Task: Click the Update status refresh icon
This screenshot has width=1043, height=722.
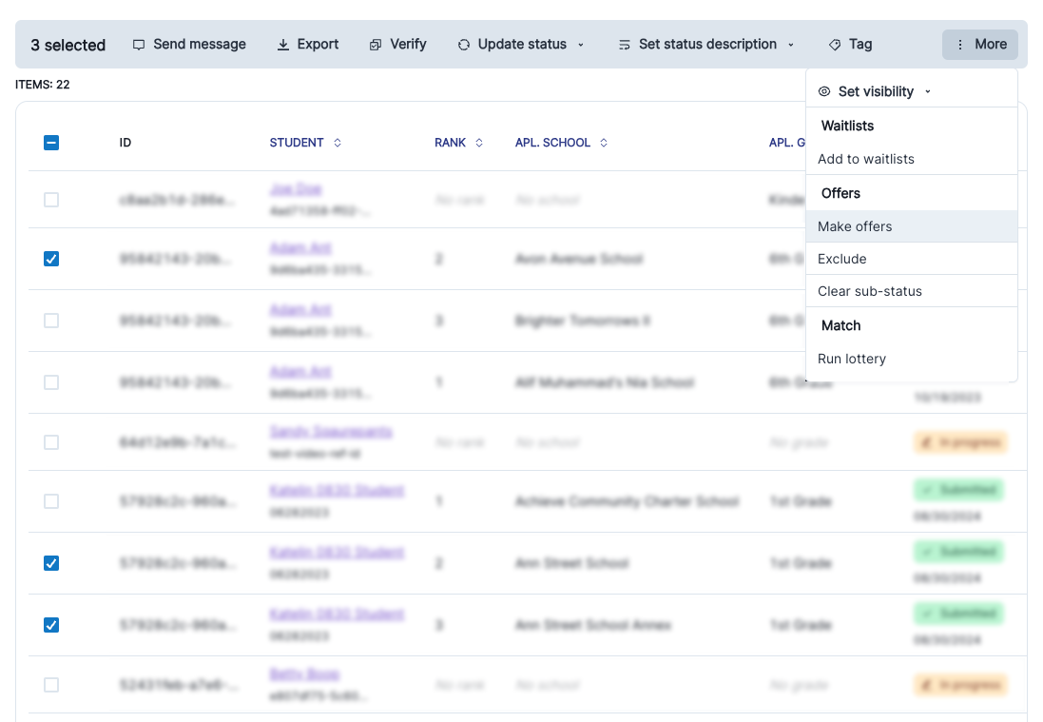Action: (463, 44)
